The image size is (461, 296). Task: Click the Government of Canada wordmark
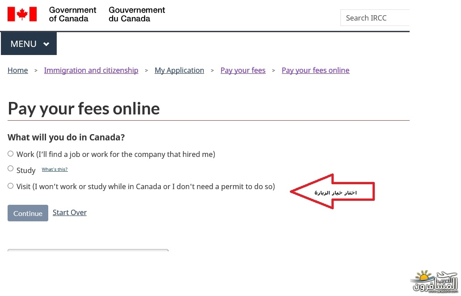[72, 14]
